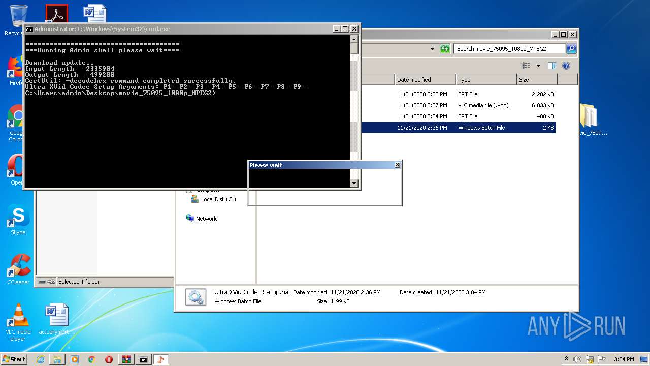Maximize the cmd.exe window
The image size is (650, 366).
pyautogui.click(x=345, y=29)
